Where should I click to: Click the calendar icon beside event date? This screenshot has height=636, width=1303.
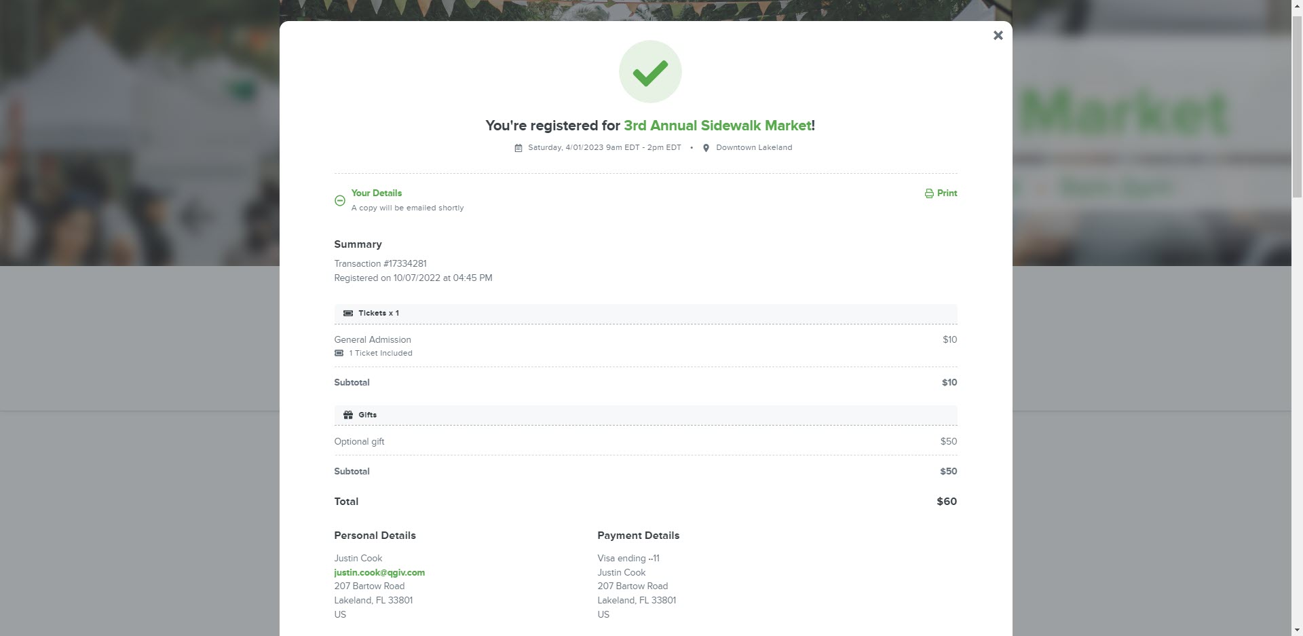pos(518,148)
